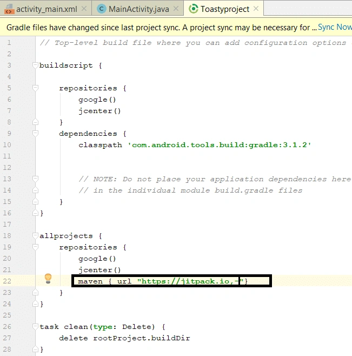
Task: Close the Toastyproject tab
Action: coord(256,9)
